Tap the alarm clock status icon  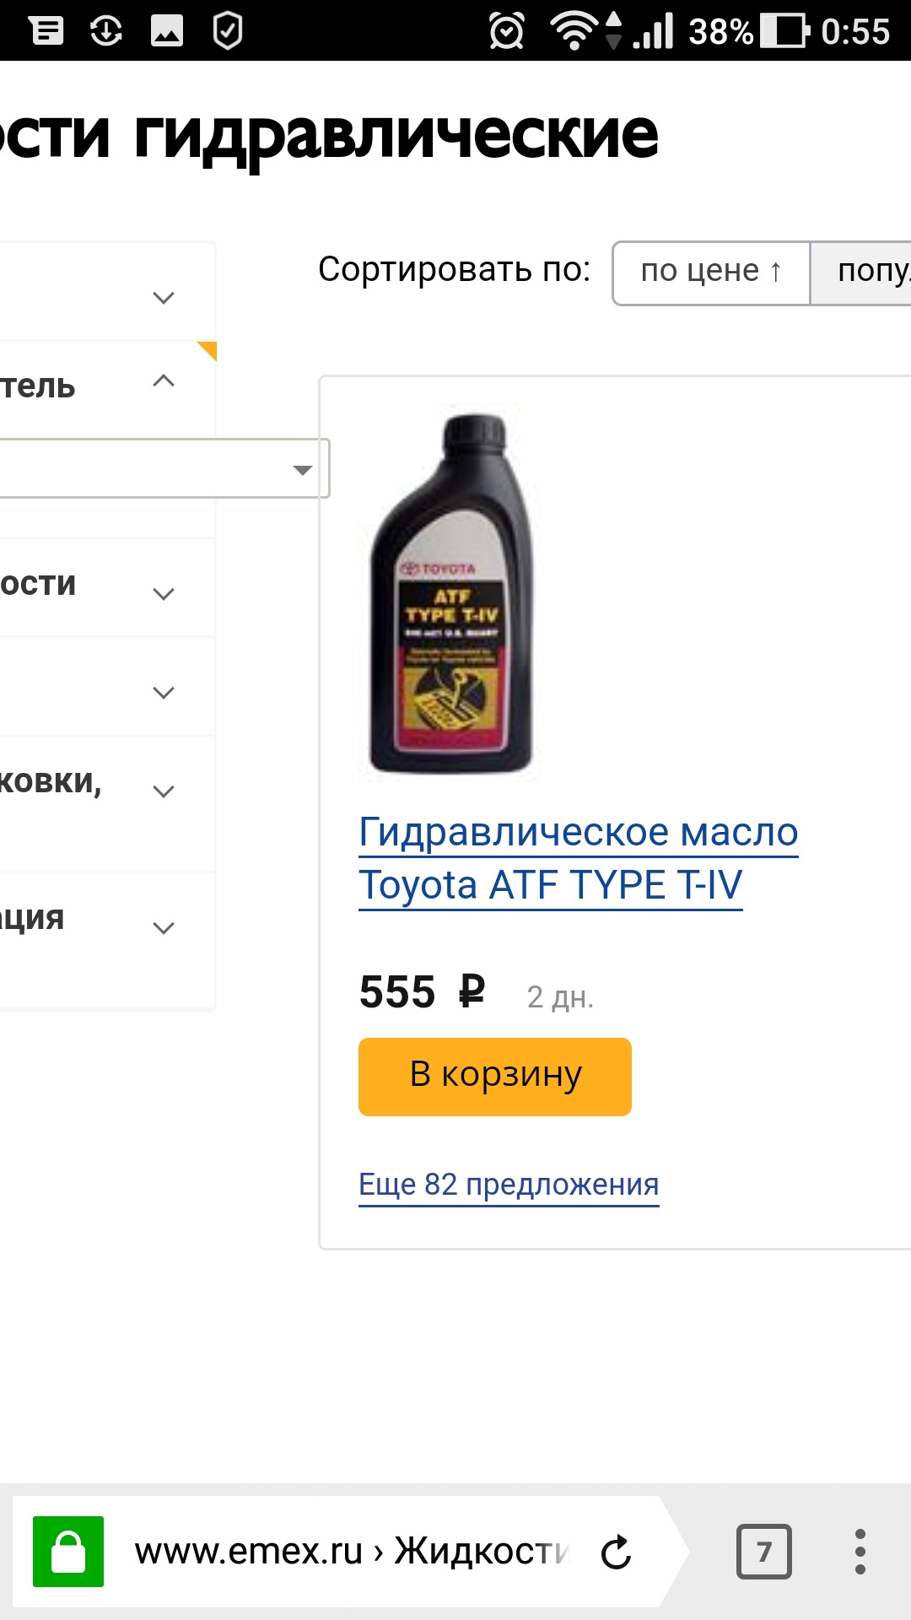click(506, 32)
